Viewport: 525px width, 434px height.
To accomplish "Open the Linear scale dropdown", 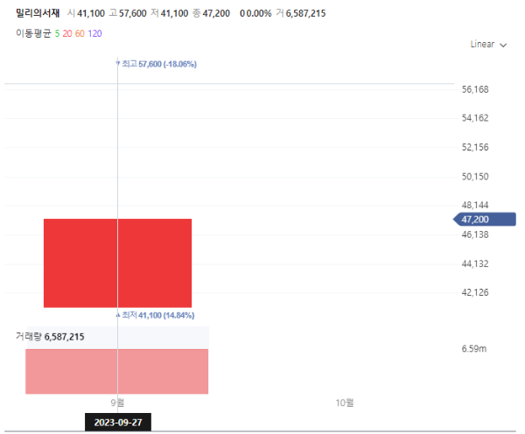I will click(x=488, y=45).
